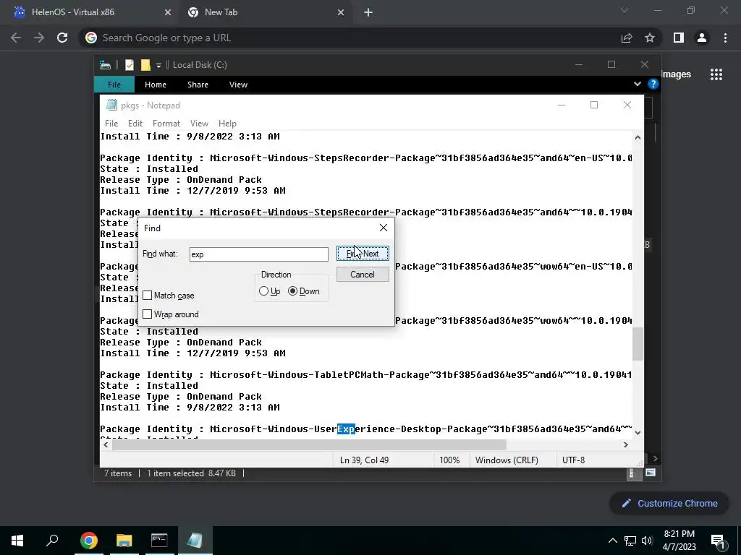The image size is (741, 555).
Task: Click Notepad's horizontal scroll left arrow
Action: tap(106, 444)
